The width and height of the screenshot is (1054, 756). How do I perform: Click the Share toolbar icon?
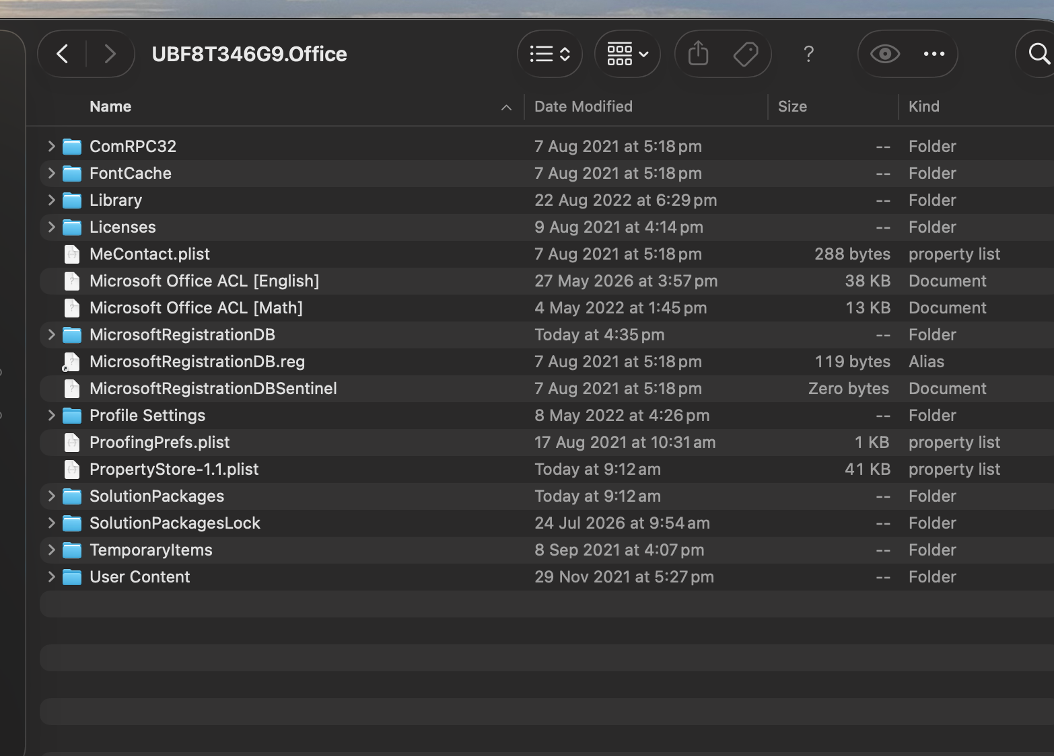699,54
